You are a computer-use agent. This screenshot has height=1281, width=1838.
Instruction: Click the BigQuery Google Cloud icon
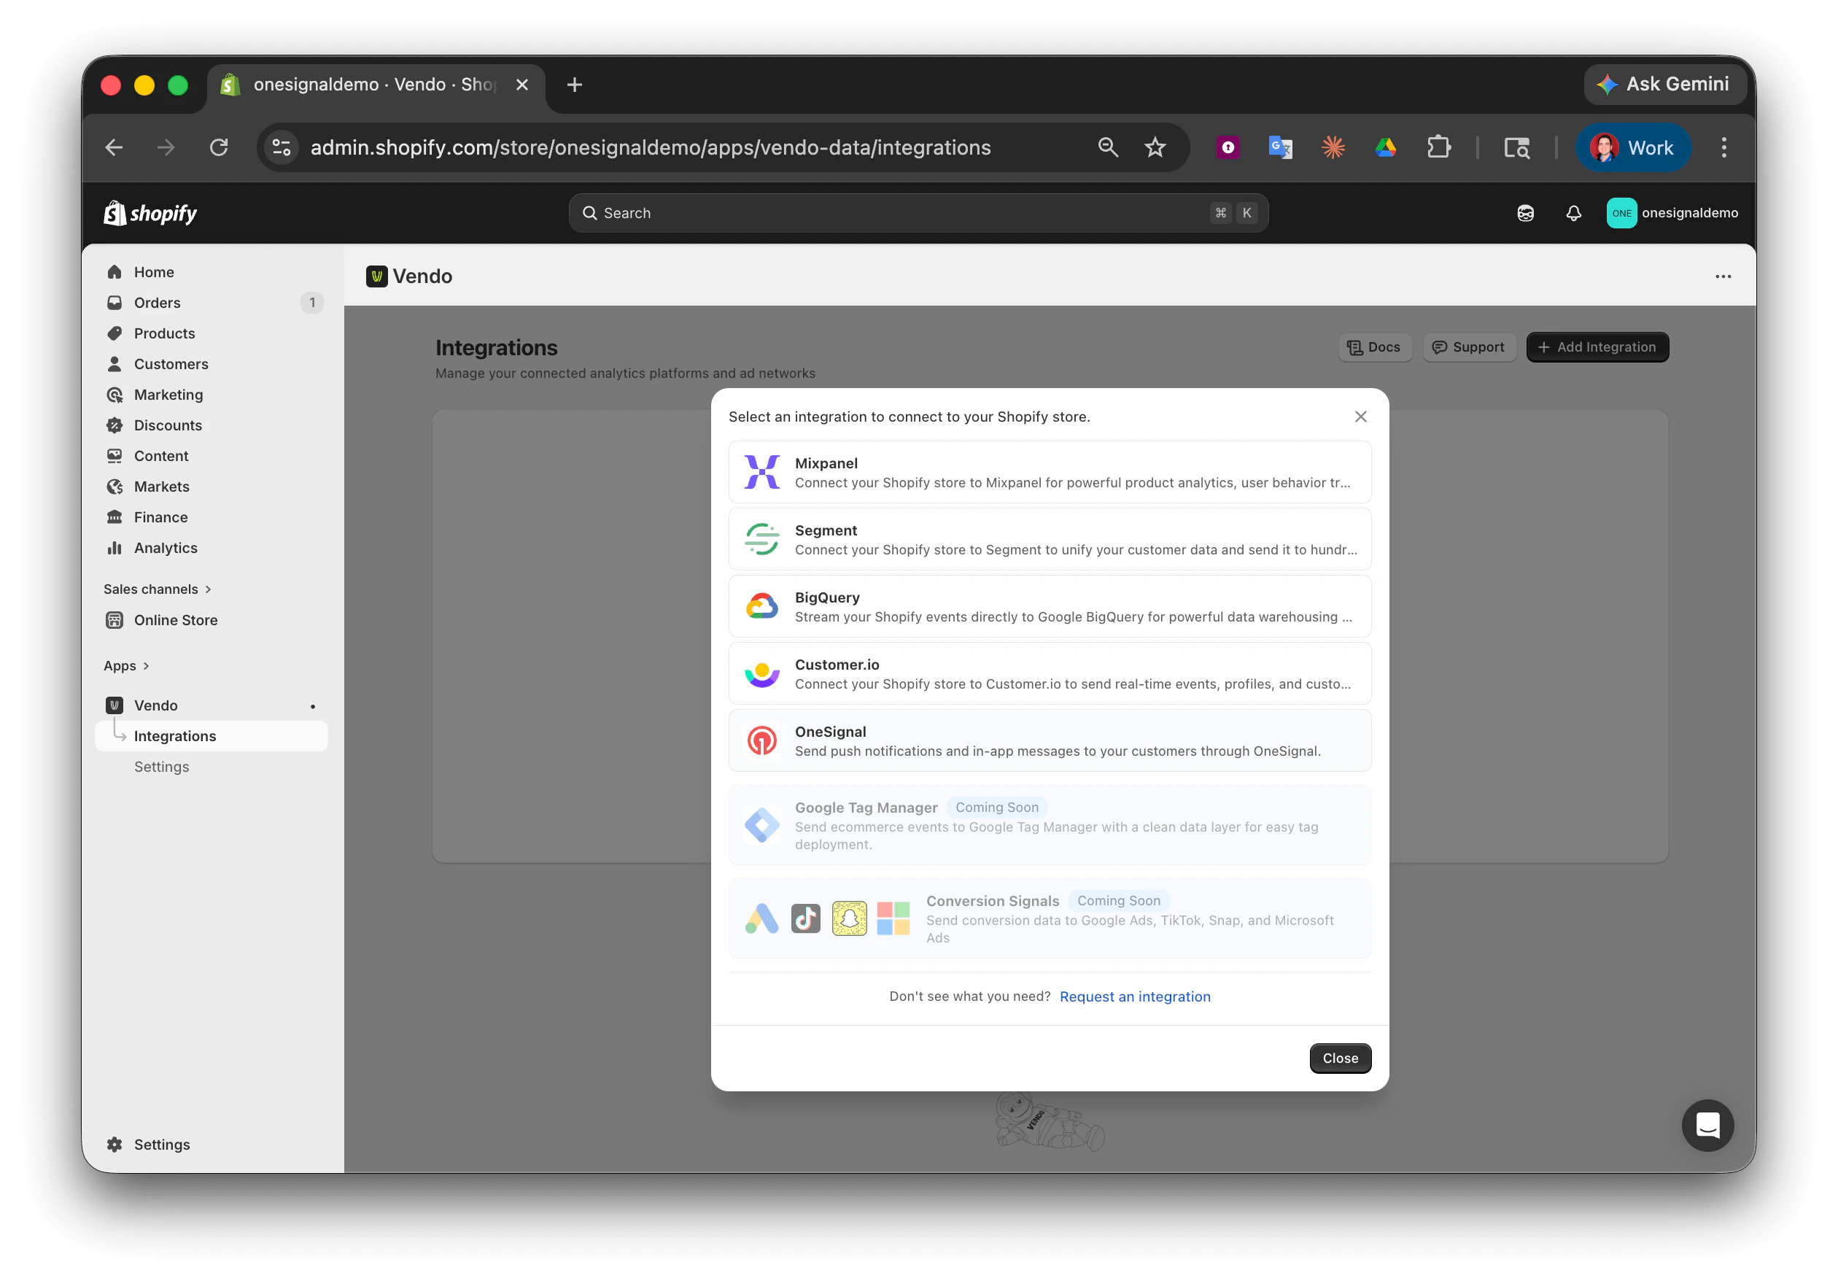[x=761, y=606]
